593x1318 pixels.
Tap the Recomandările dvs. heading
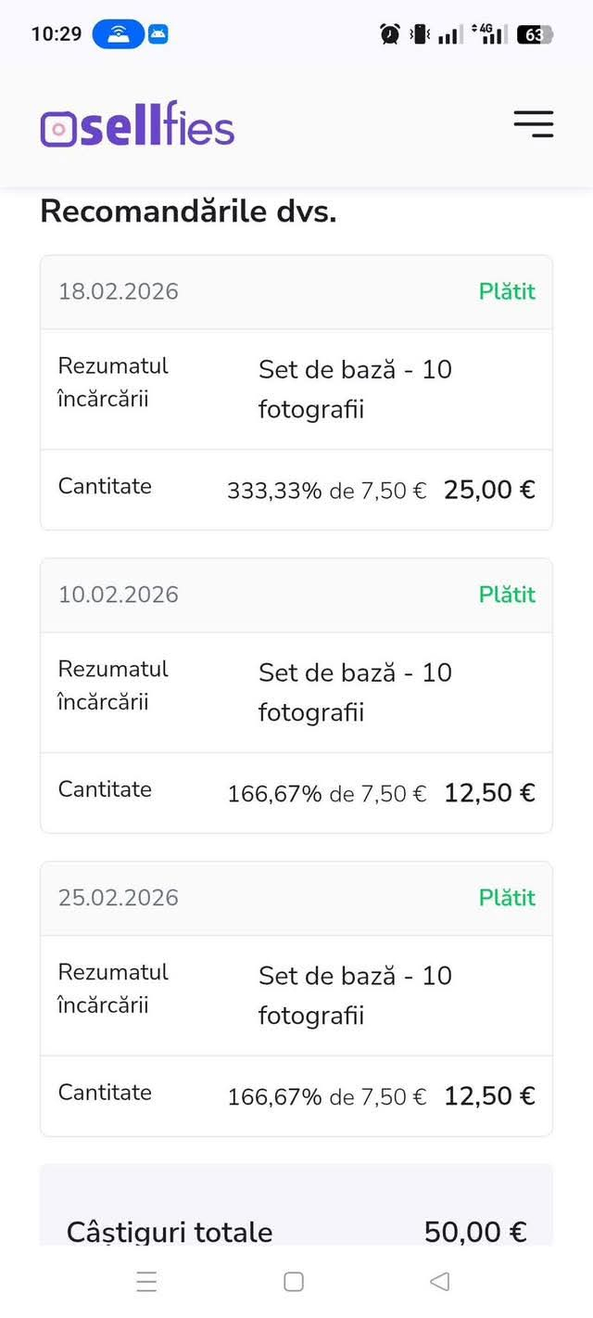(188, 211)
